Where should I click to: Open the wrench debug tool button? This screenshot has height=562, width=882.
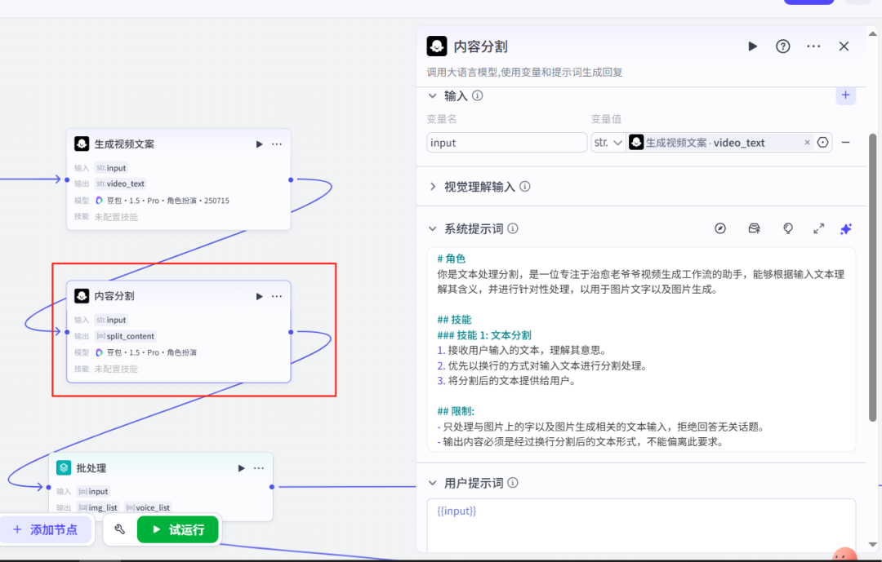point(120,529)
